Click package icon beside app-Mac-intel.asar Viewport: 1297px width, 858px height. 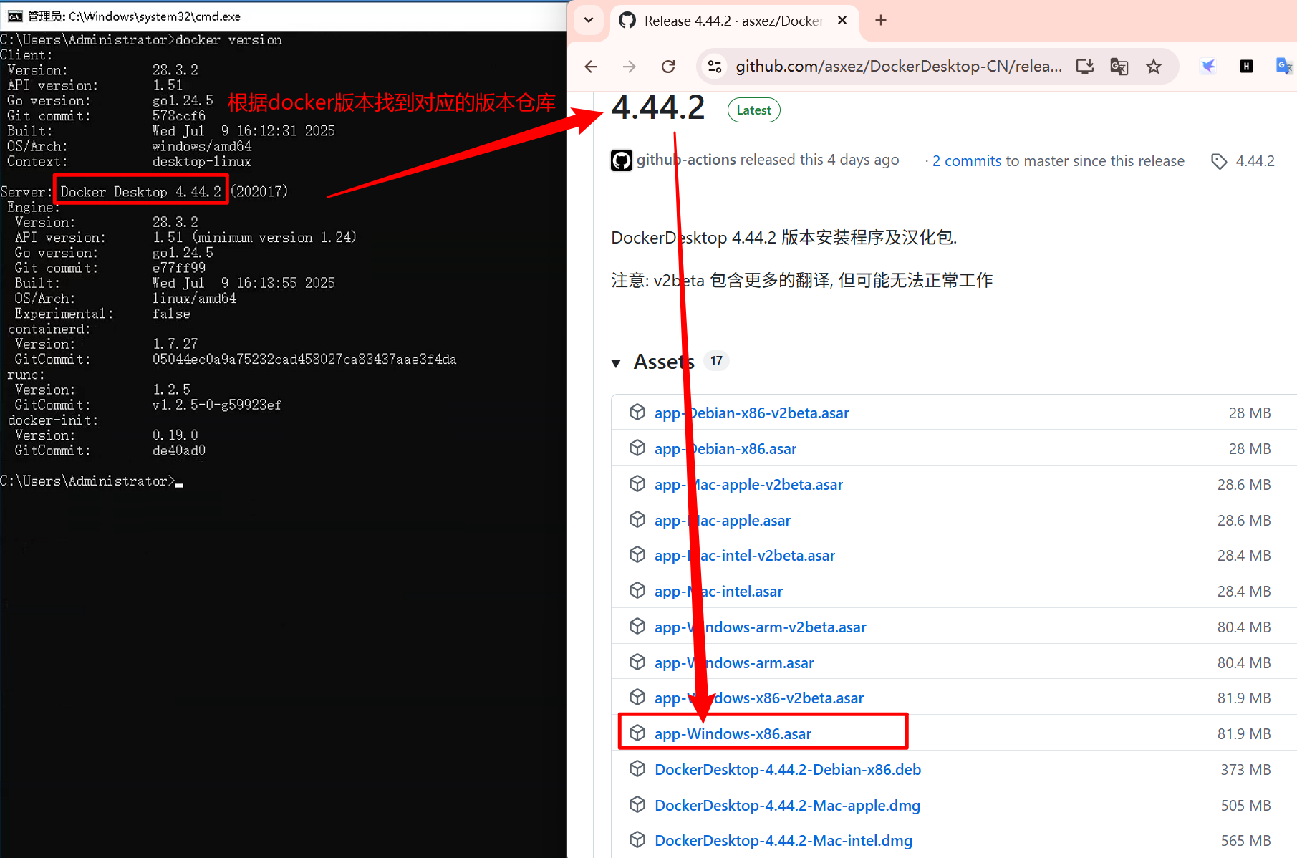point(637,590)
